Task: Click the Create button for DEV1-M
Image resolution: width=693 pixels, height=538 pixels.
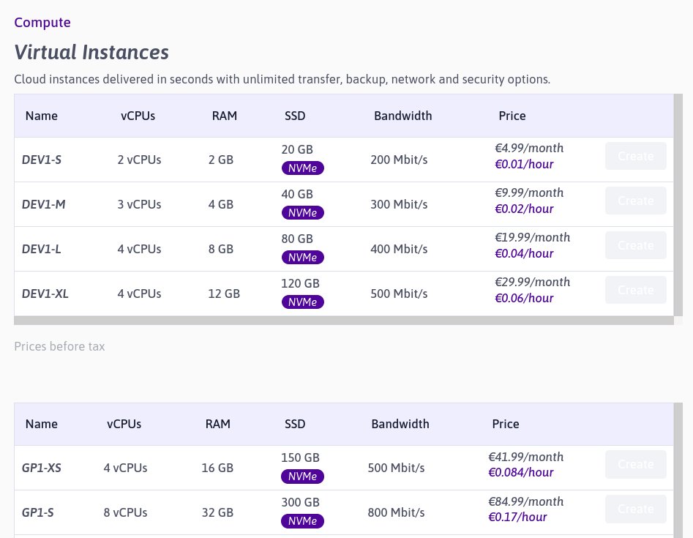Action: tap(635, 201)
